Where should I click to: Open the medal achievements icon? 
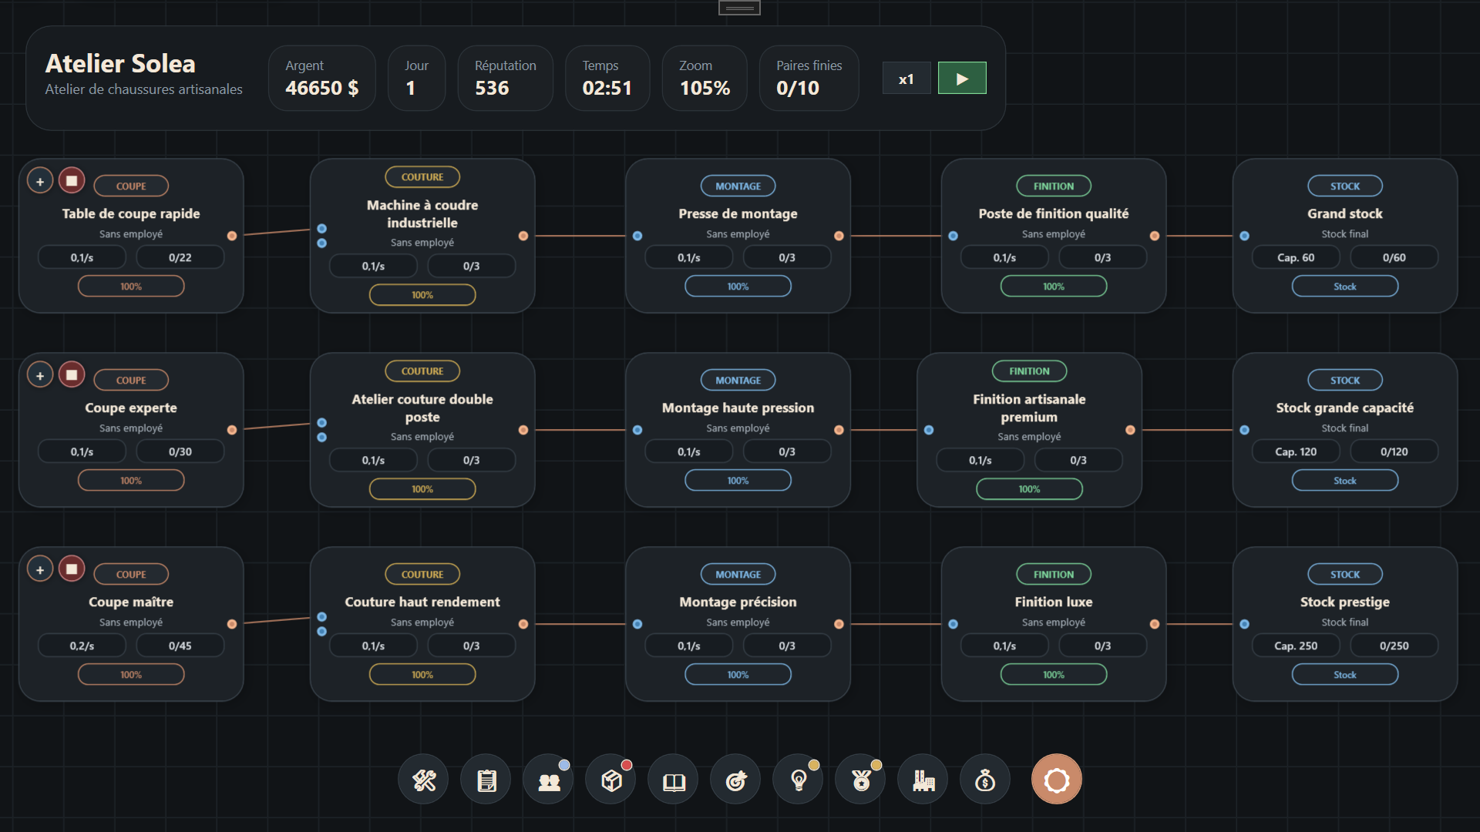[861, 780]
